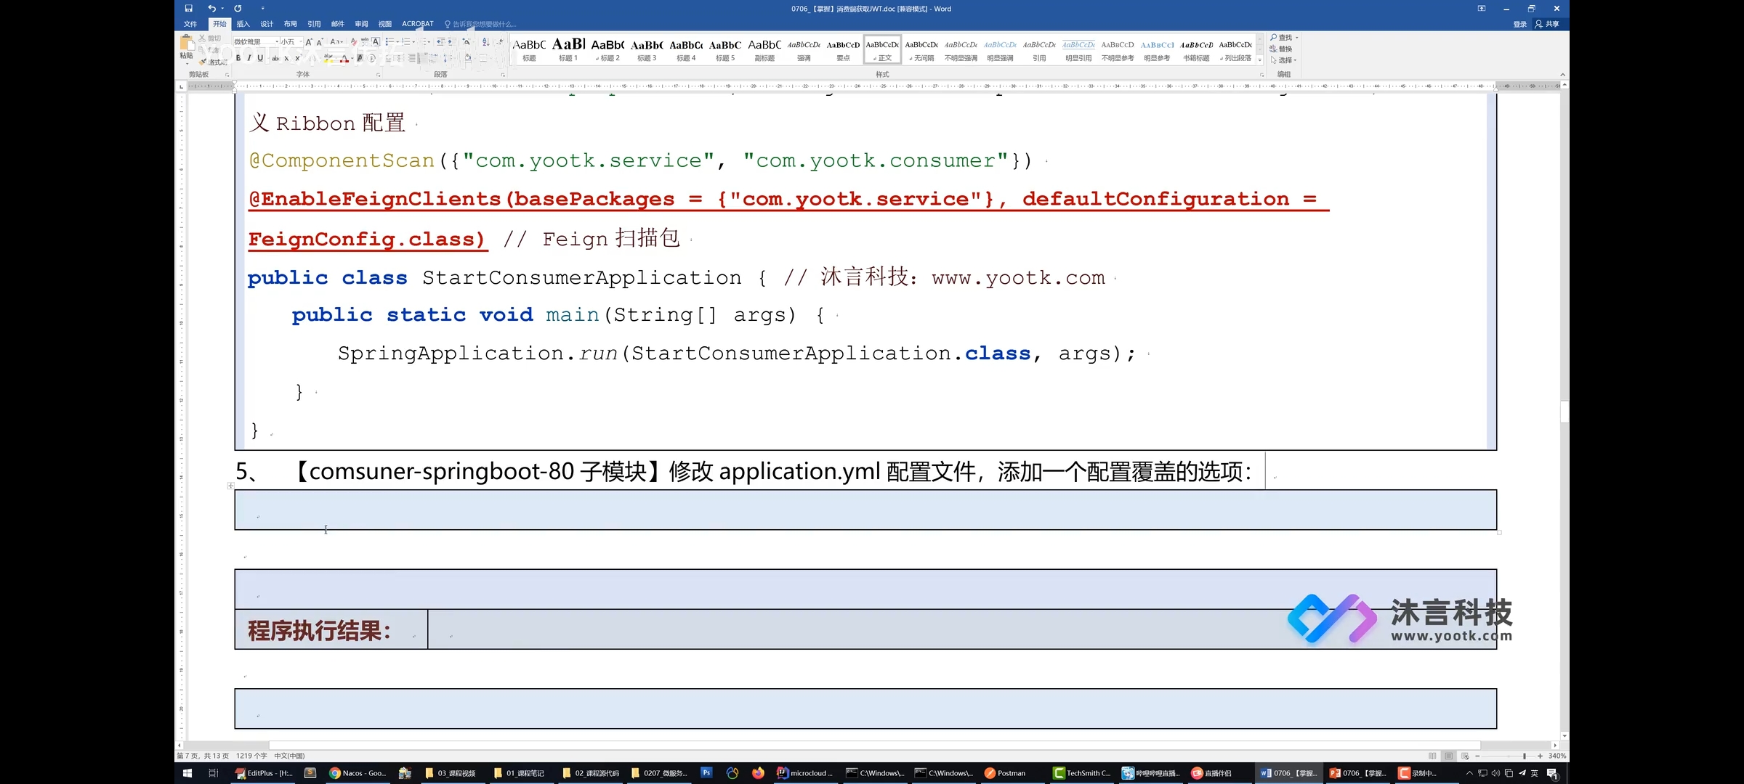Toggle Show/Hide paragraph marks
The image size is (1744, 784).
(500, 42)
